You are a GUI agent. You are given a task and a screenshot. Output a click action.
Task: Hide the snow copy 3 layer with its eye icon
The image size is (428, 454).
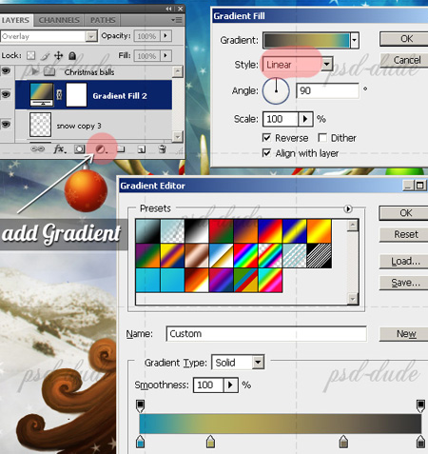6,124
